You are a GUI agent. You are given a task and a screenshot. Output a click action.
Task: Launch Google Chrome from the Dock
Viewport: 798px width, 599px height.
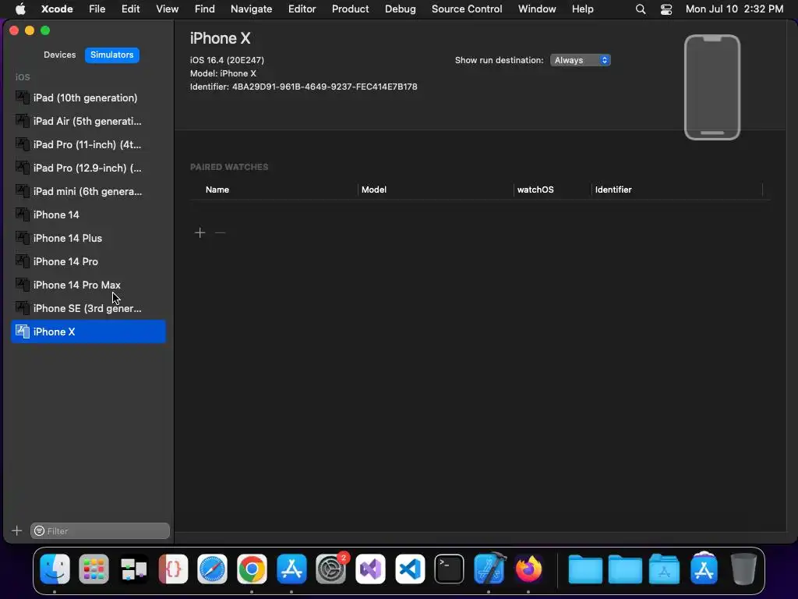[252, 569]
